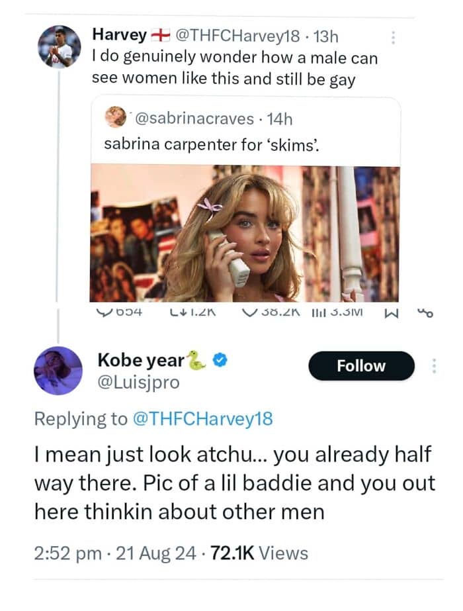This screenshot has height=611, width=463.
Task: Like the tweet with 38.2K likes
Action: point(249,312)
